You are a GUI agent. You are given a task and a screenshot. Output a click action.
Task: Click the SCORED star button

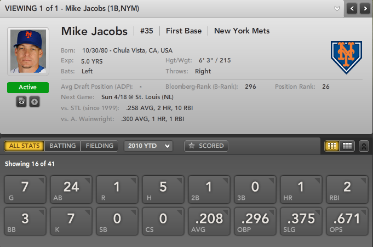(x=206, y=146)
